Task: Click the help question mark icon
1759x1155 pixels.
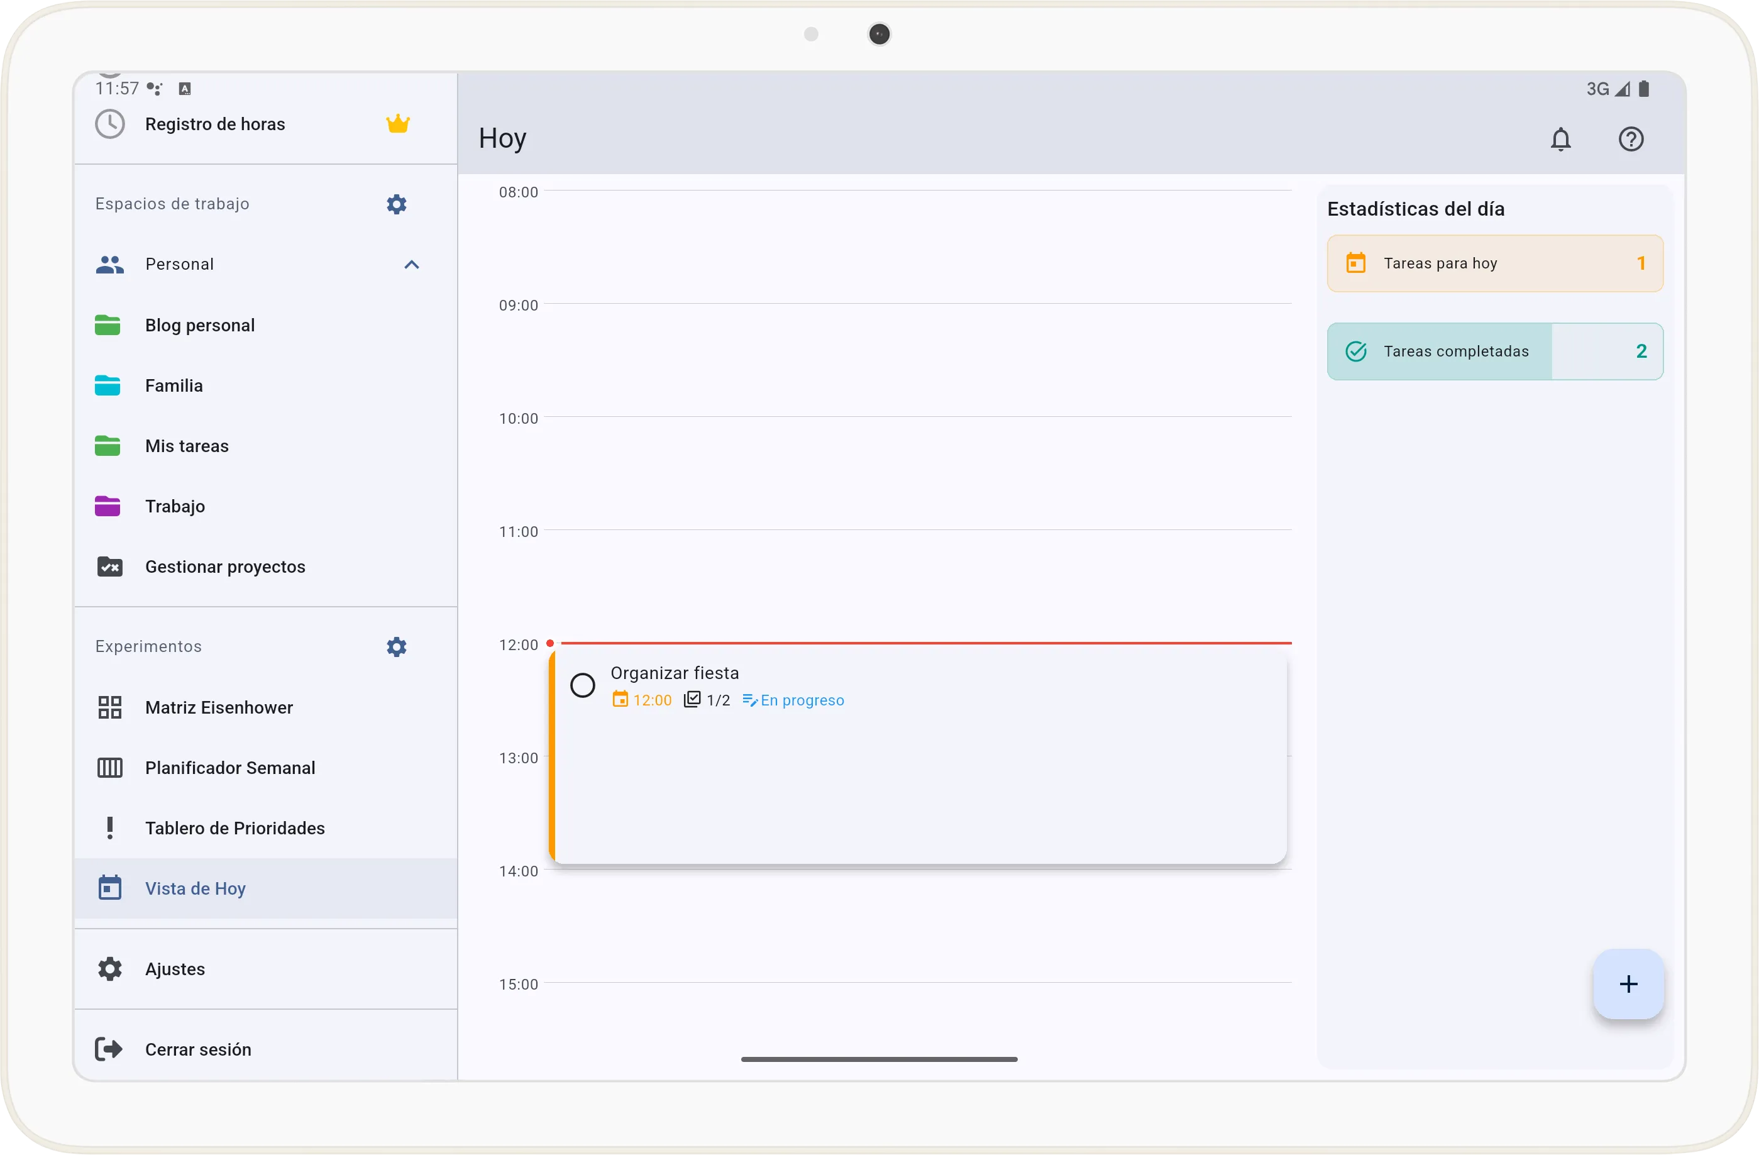Action: [1630, 139]
